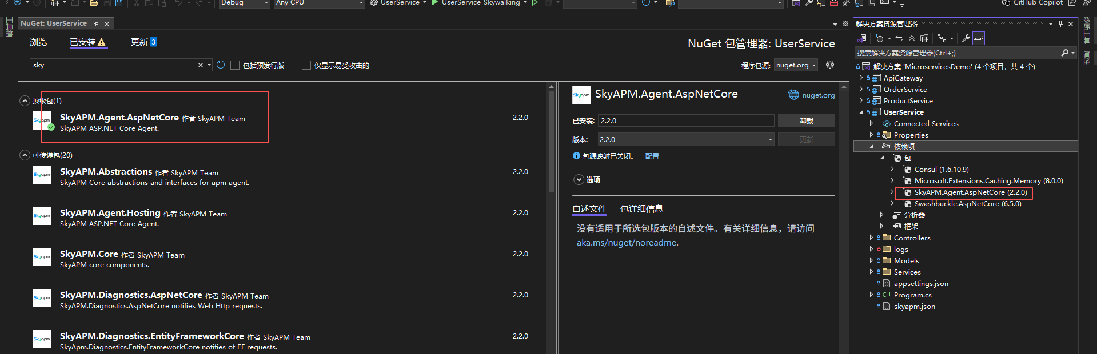
Task: Select Program.cs in Solution Explorer
Action: [912, 295]
